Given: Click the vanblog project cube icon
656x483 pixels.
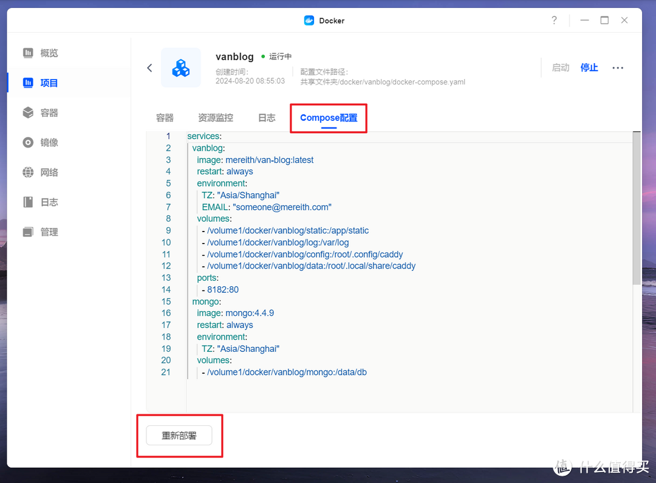Looking at the screenshot, I should tap(180, 67).
